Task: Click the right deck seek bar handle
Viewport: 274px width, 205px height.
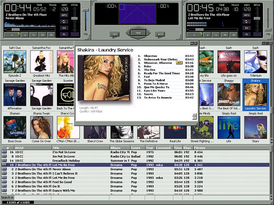Action: click(199, 29)
